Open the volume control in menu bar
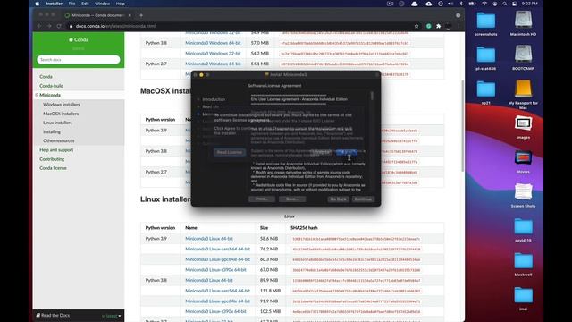The width and height of the screenshot is (572, 322). pos(450,4)
